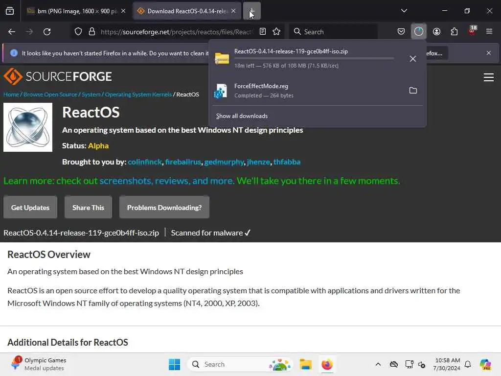
Task: Expand the list all tabs dropdown
Action: click(x=404, y=11)
